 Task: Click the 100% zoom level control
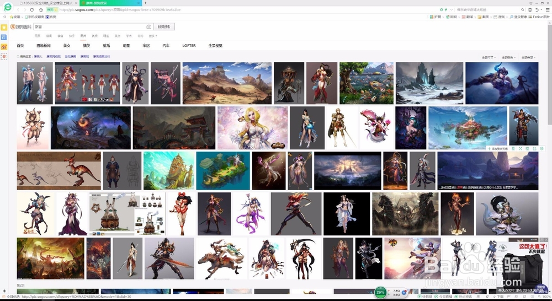pos(546,297)
